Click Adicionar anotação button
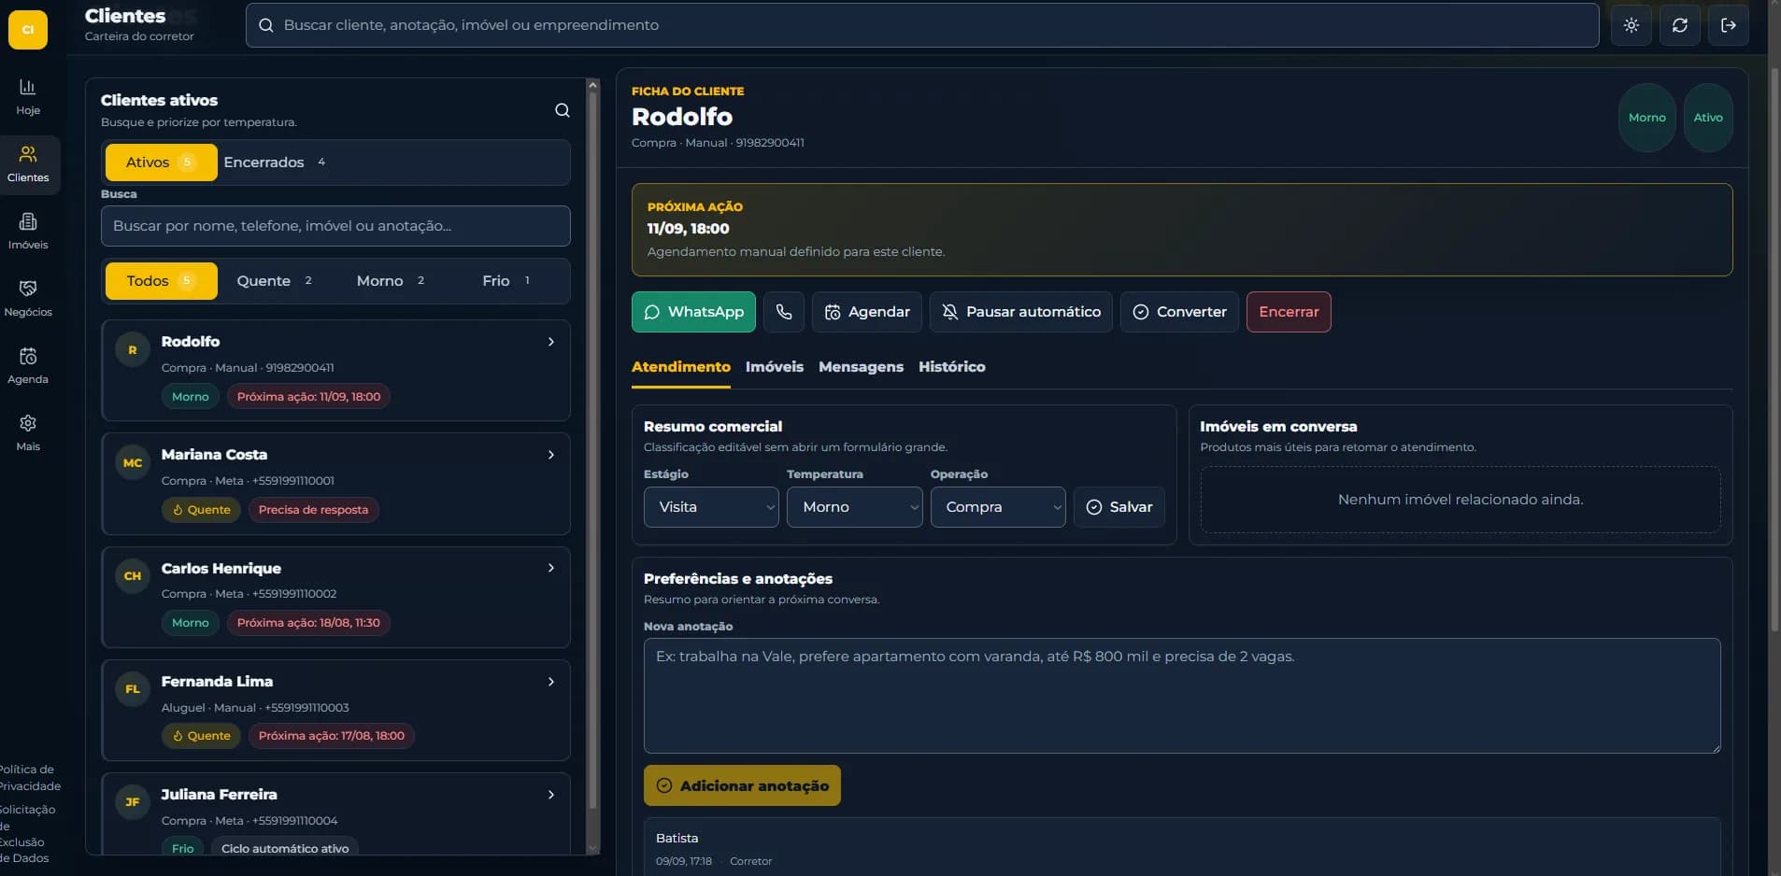This screenshot has width=1781, height=876. (742, 785)
